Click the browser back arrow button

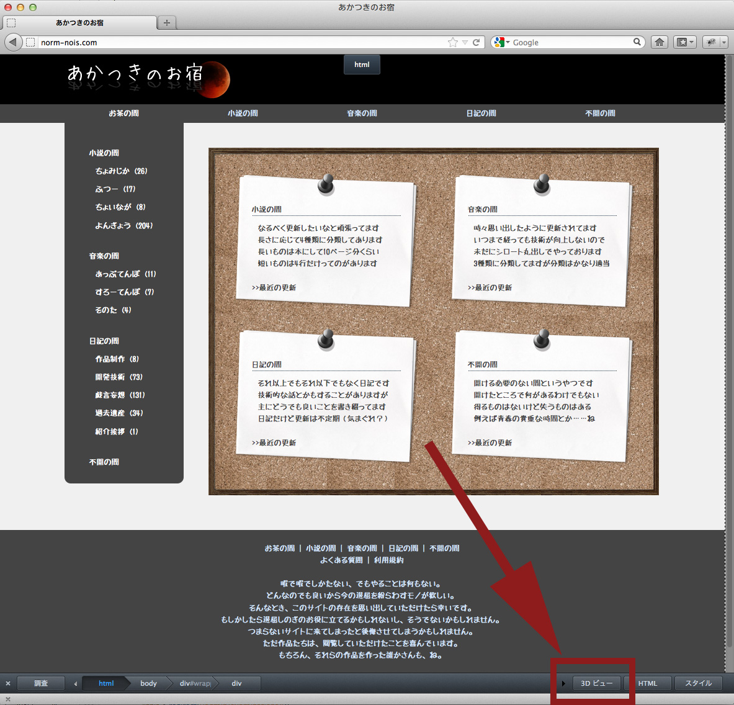pyautogui.click(x=12, y=42)
